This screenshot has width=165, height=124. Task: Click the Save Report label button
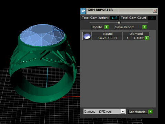[x=128, y=27]
